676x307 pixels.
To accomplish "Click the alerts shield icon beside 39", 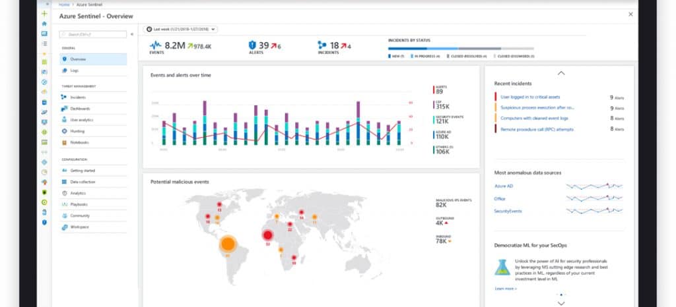I will pyautogui.click(x=252, y=45).
